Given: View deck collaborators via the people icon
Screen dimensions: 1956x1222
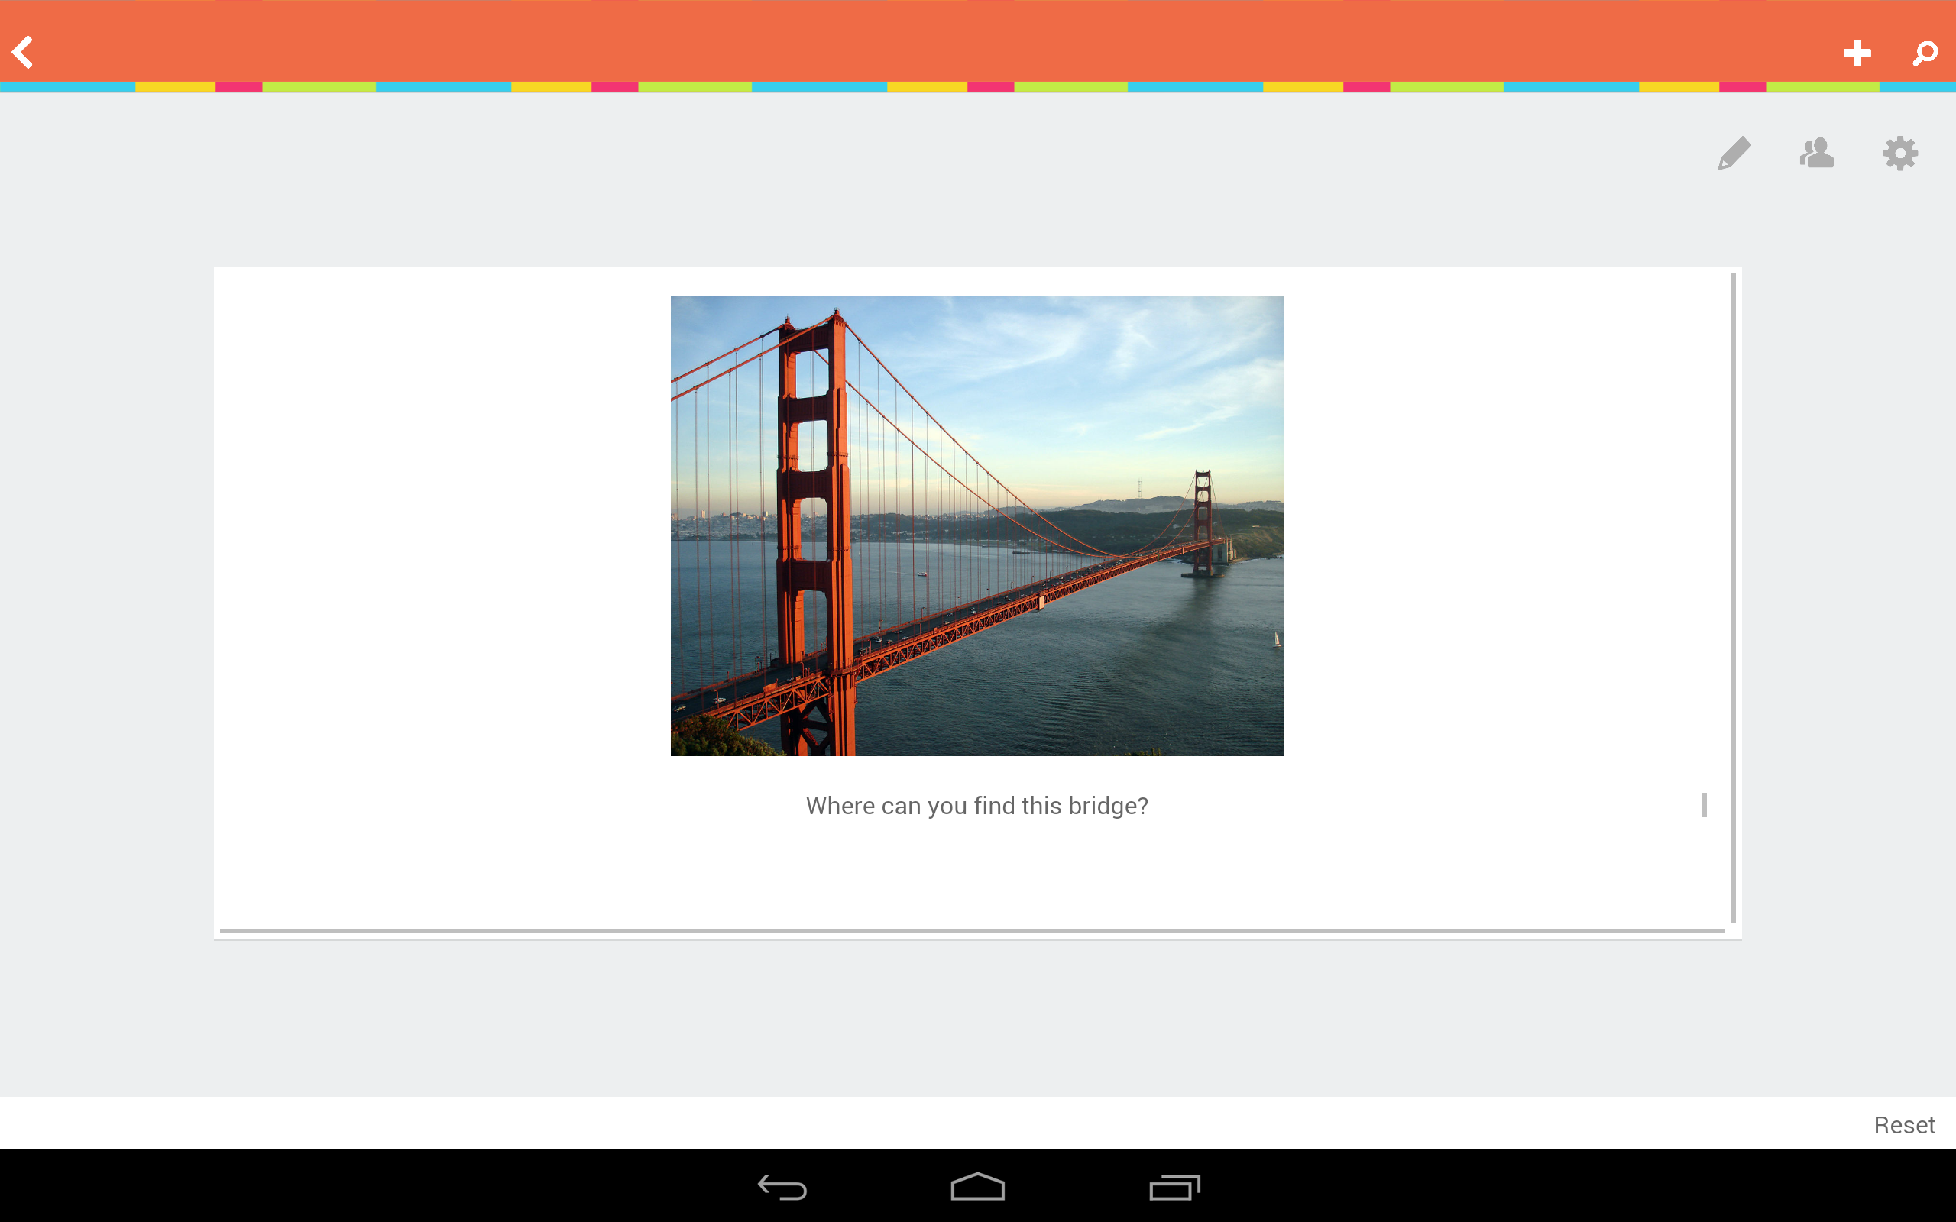Looking at the screenshot, I should (1815, 154).
